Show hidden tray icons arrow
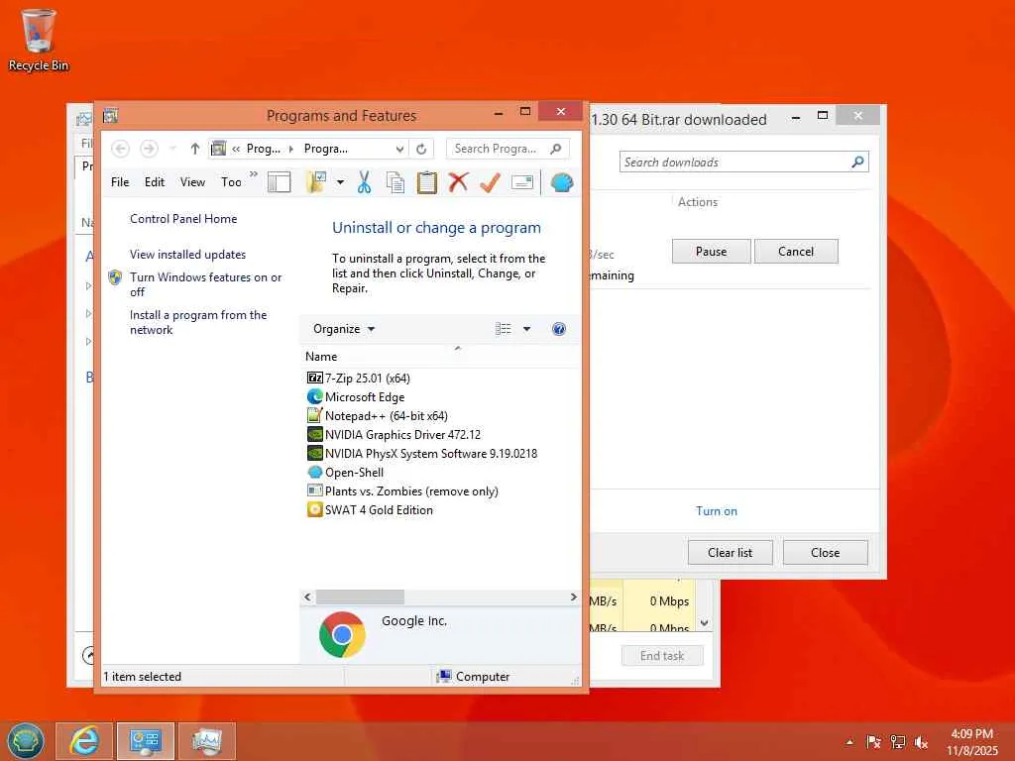Viewport: 1015px width, 761px height. [849, 742]
